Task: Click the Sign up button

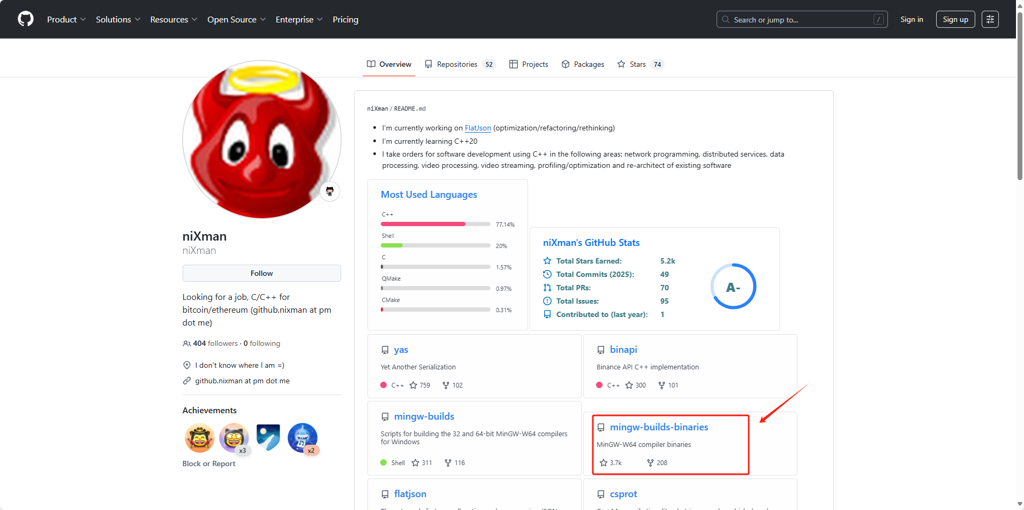Action: coord(955,19)
